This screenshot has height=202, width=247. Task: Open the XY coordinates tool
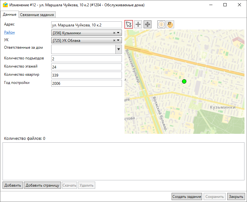pos(170,25)
